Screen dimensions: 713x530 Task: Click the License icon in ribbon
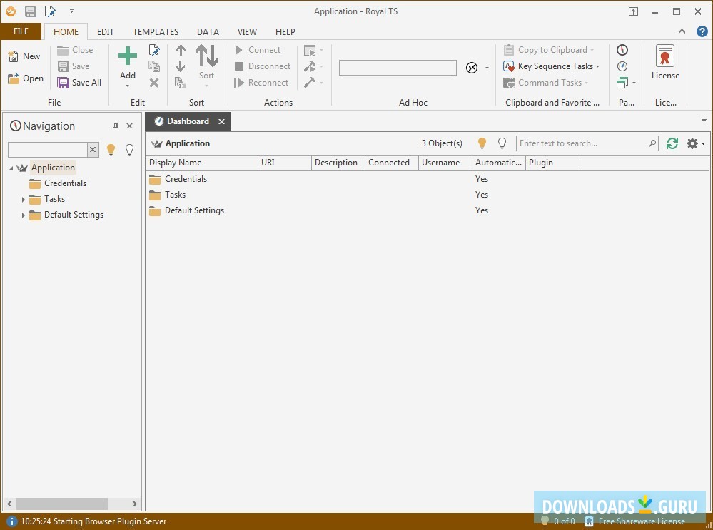coord(665,63)
